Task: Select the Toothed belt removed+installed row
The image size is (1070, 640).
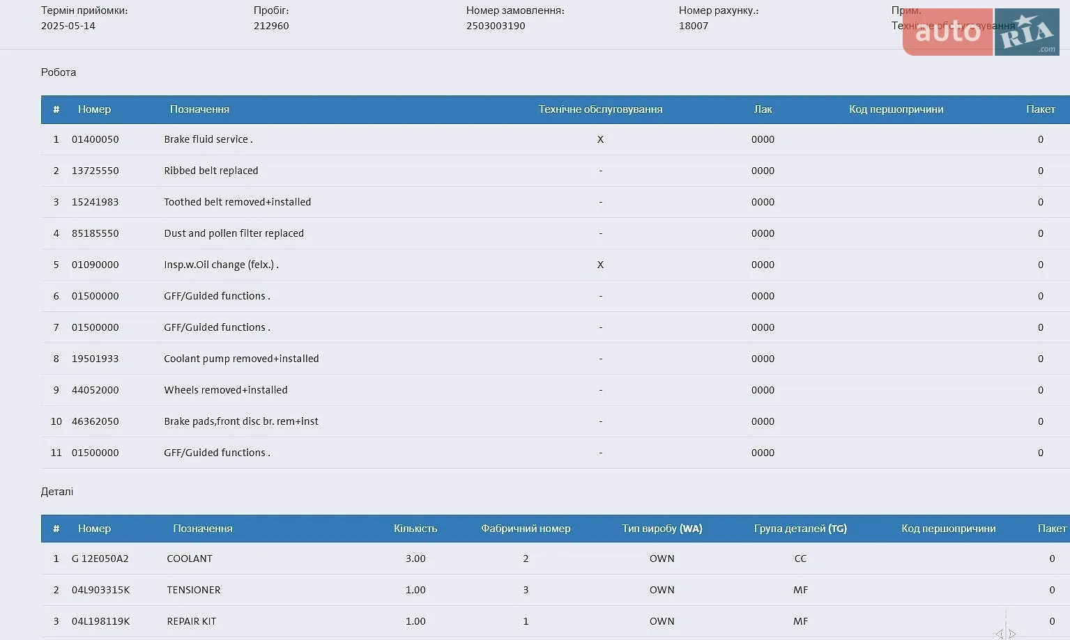Action: coord(555,202)
